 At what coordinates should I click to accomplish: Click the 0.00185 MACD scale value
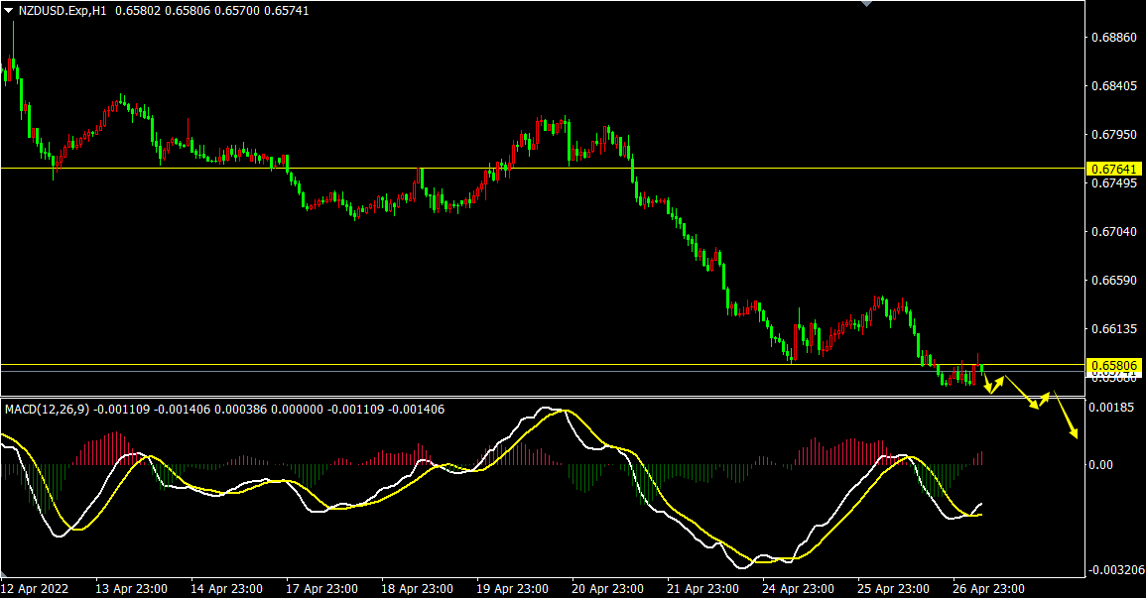[1109, 408]
